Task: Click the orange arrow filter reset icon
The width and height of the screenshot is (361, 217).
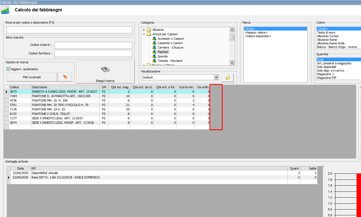Action: coord(65,77)
